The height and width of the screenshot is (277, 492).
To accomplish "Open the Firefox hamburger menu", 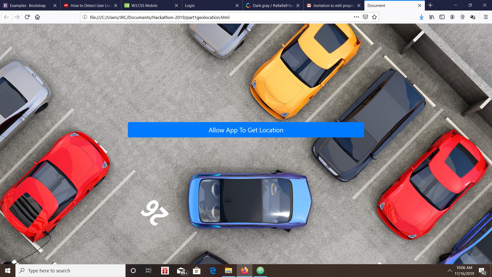I will [x=486, y=17].
